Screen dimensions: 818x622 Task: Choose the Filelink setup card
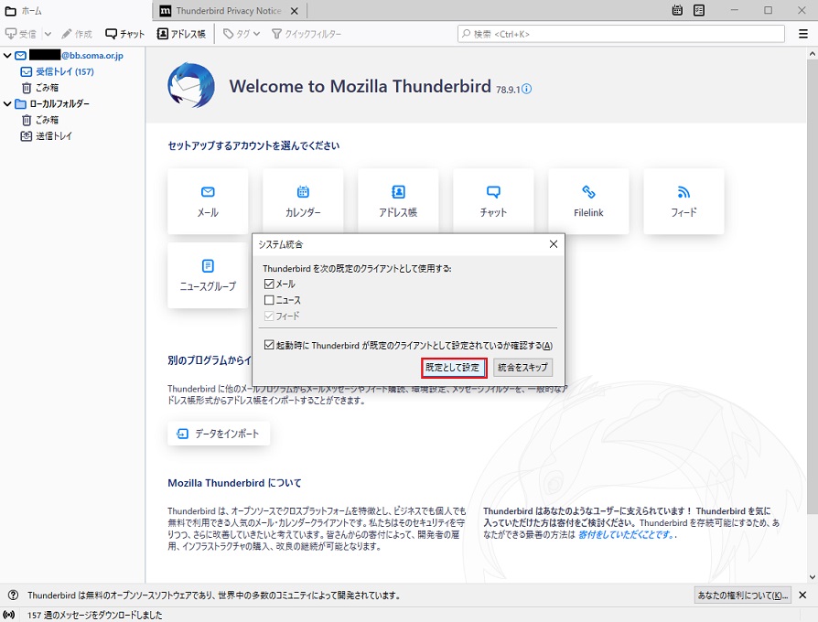[588, 201]
